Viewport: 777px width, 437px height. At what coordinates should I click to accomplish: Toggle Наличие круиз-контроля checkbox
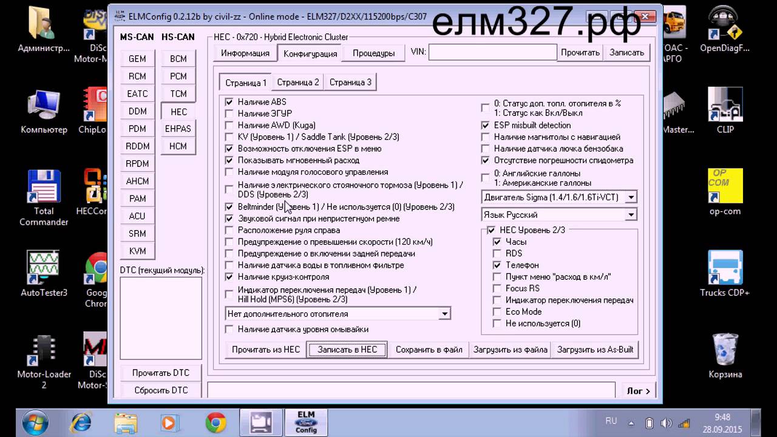point(229,277)
